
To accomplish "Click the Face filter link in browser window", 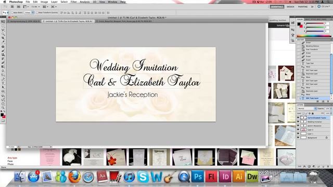I will tap(10, 161).
